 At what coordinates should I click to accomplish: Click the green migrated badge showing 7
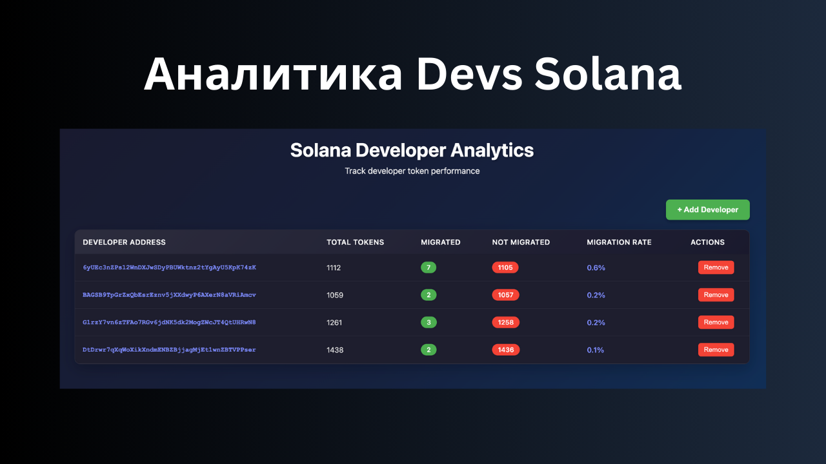[x=428, y=267]
